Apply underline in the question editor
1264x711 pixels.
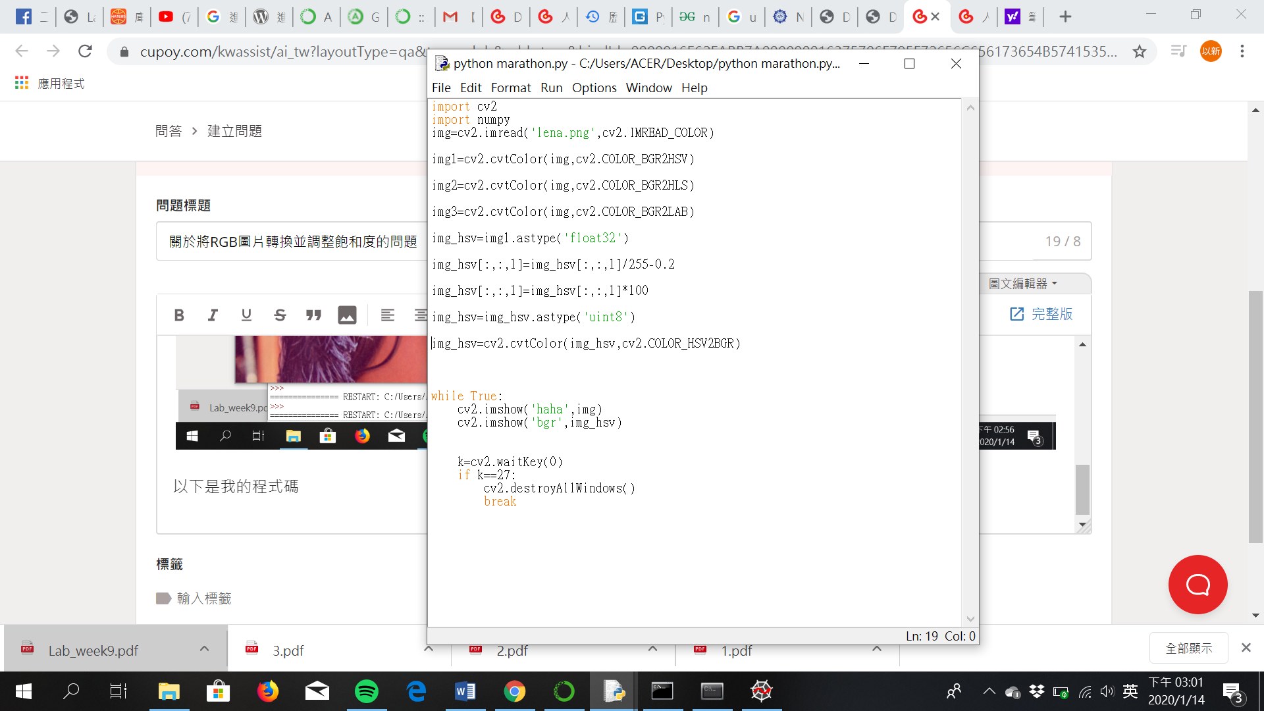point(246,315)
